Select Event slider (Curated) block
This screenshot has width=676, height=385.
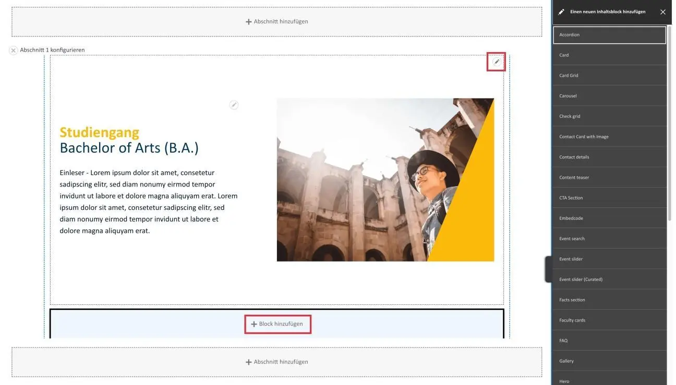(x=609, y=279)
